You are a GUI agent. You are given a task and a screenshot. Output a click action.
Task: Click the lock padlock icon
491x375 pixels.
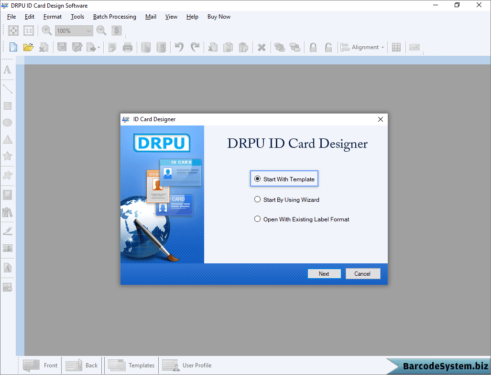[x=313, y=47]
